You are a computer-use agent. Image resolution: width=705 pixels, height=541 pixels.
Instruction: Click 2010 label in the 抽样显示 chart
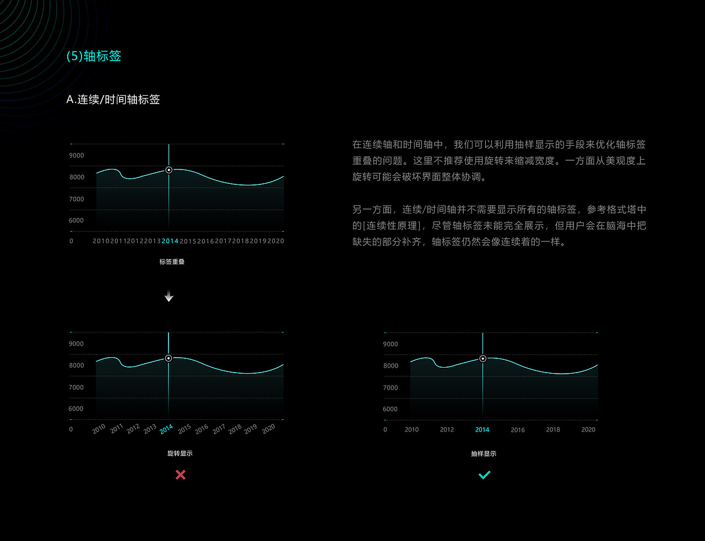click(x=412, y=430)
